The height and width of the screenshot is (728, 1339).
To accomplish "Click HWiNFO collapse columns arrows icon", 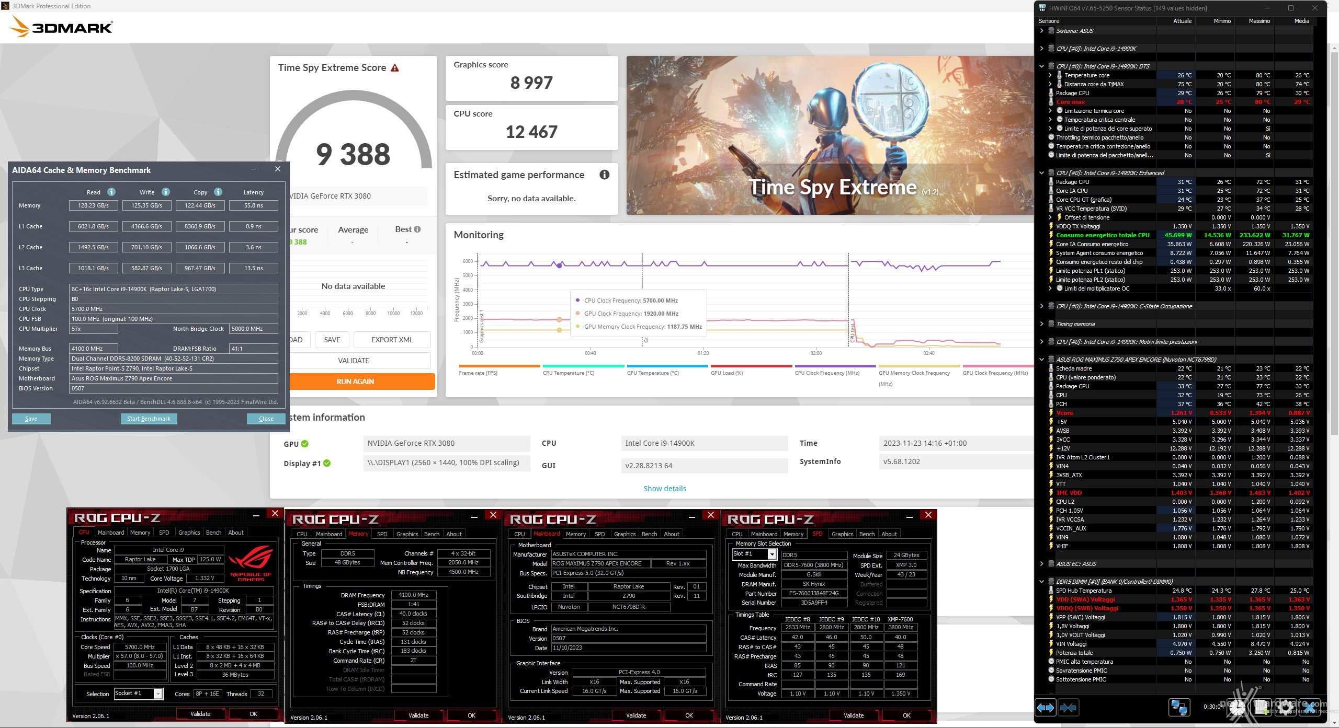I will 1068,708.
